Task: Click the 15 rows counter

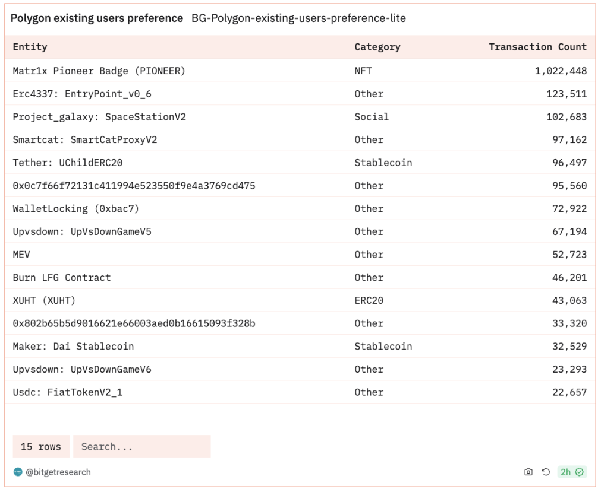Action: 41,446
